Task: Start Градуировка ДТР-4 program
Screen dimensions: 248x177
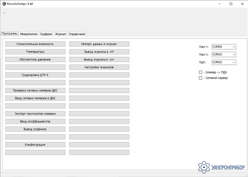Action: tap(35, 75)
